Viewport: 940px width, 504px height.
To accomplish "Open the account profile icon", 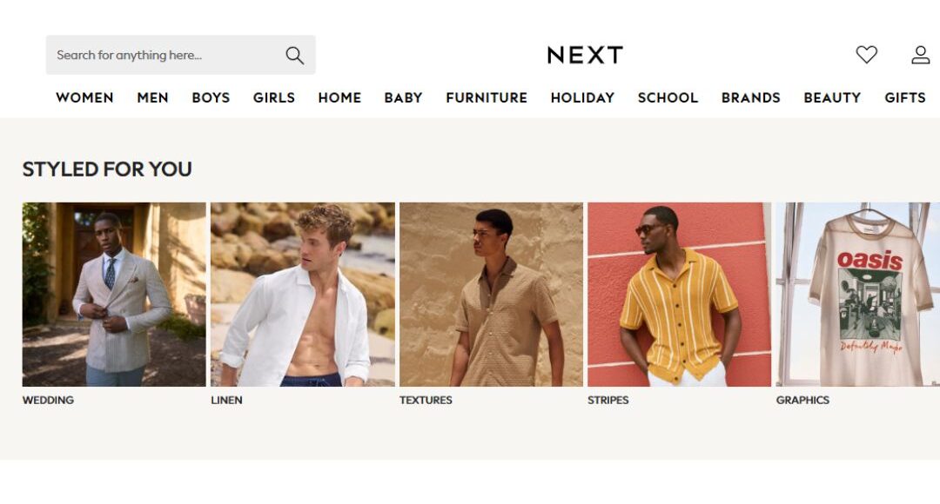I will tap(920, 55).
